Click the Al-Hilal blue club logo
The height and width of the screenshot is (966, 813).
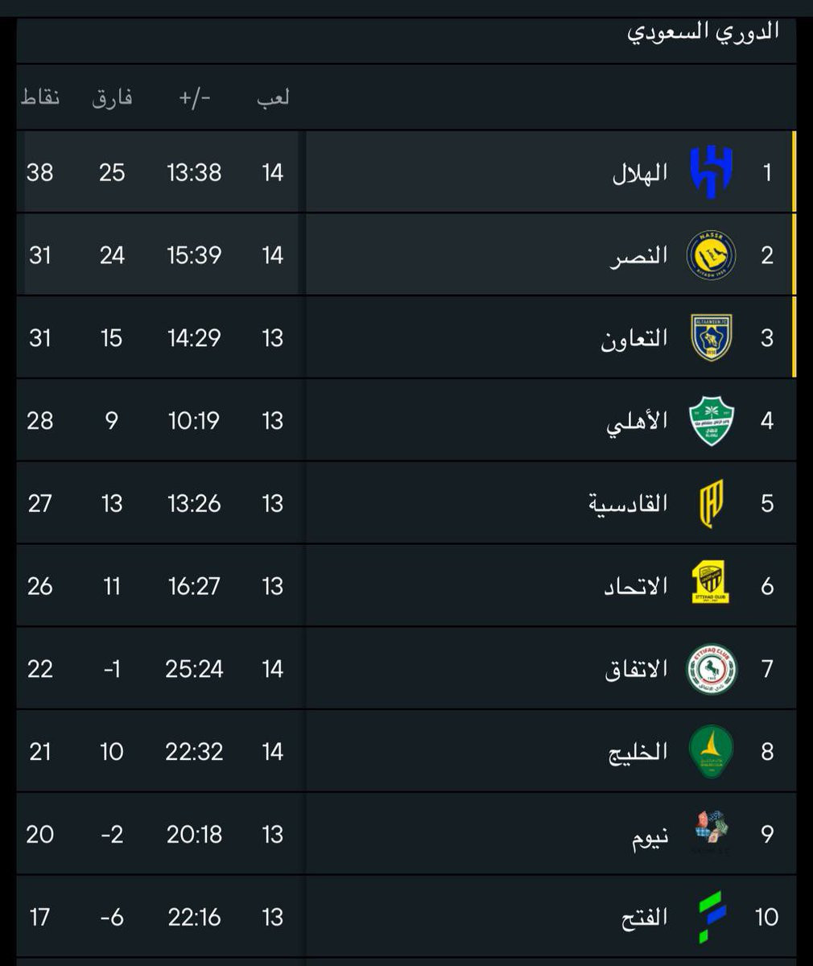click(712, 172)
